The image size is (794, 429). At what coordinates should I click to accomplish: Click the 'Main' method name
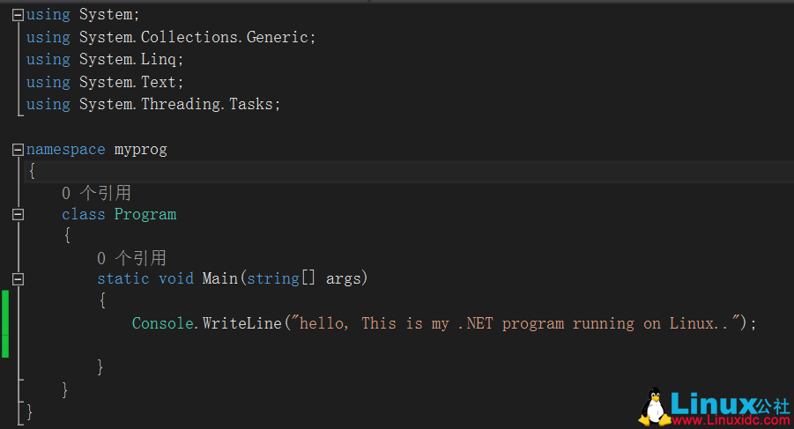(220, 278)
